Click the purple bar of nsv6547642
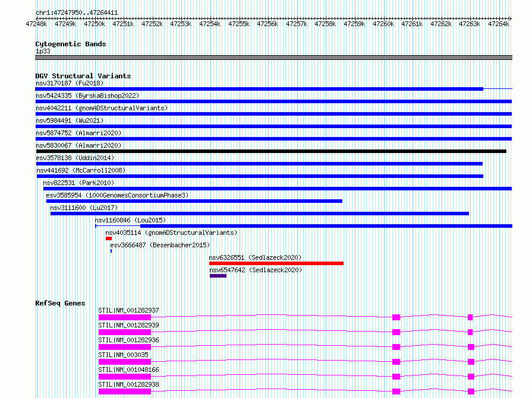The image size is (529, 398). point(218,276)
